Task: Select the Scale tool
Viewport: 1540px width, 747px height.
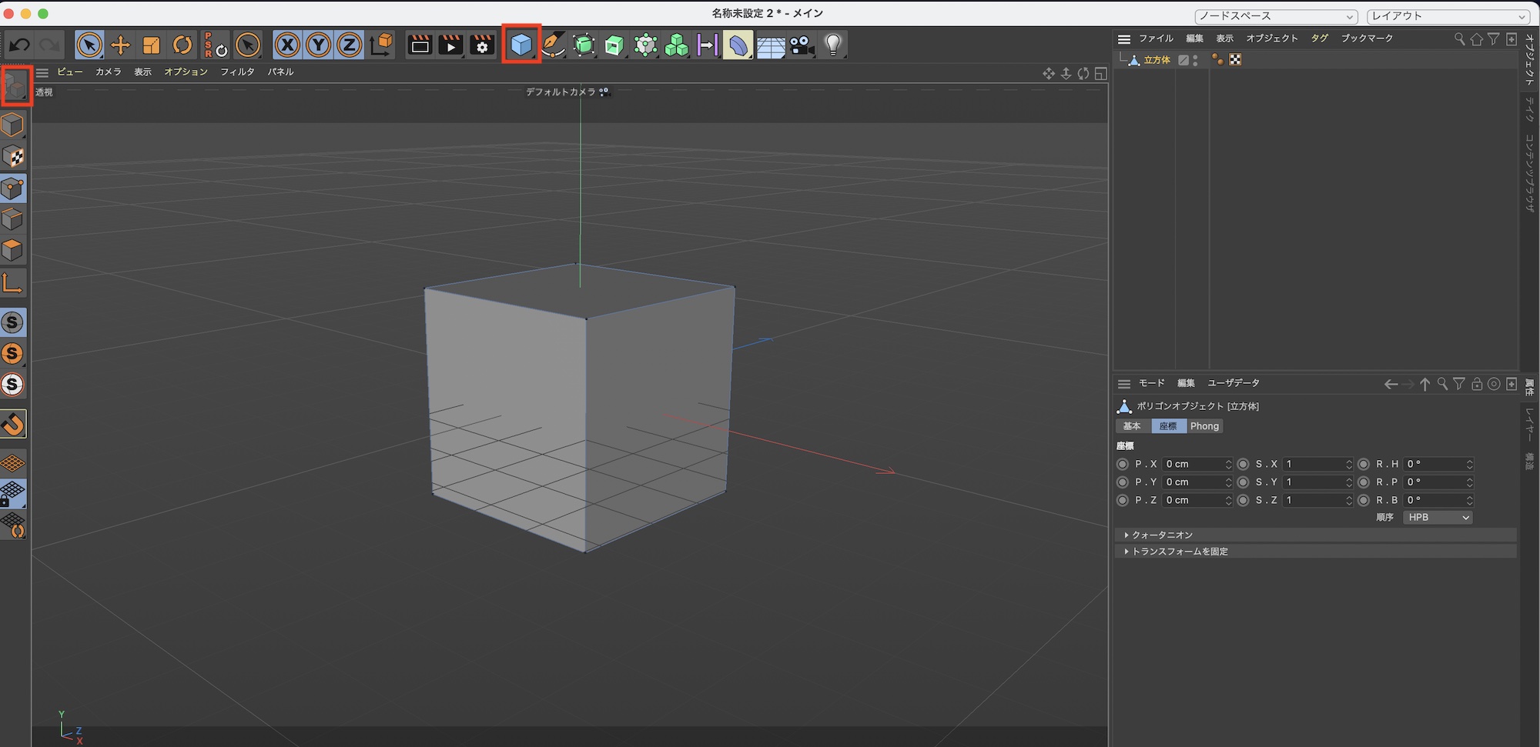Action: (151, 45)
